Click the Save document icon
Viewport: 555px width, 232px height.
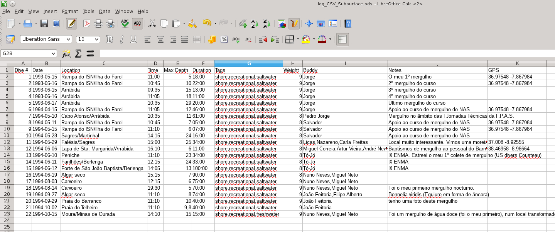[44, 24]
